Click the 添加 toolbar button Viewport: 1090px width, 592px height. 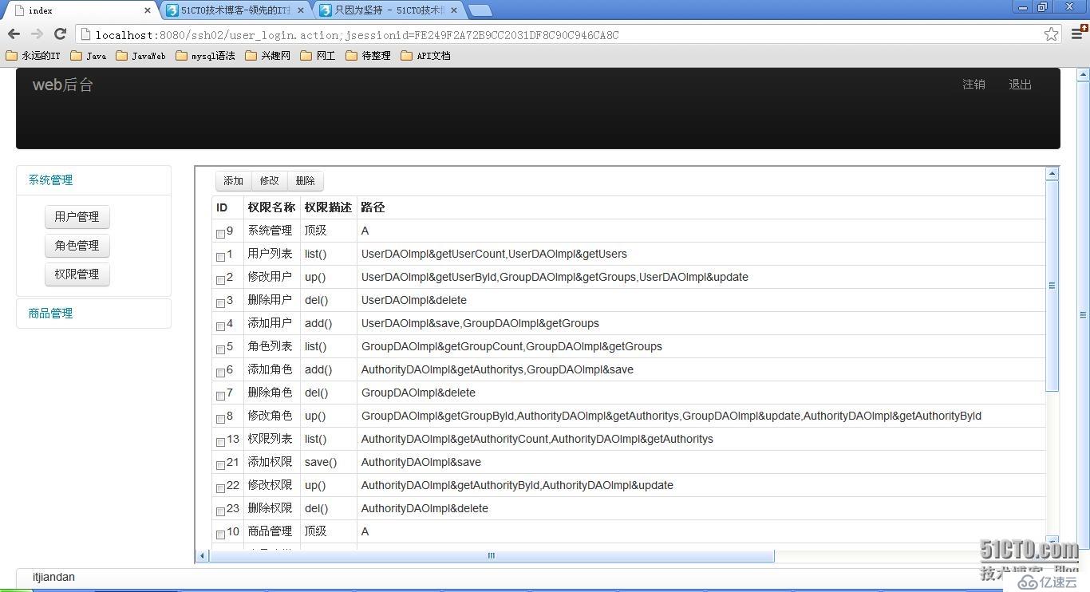point(233,181)
